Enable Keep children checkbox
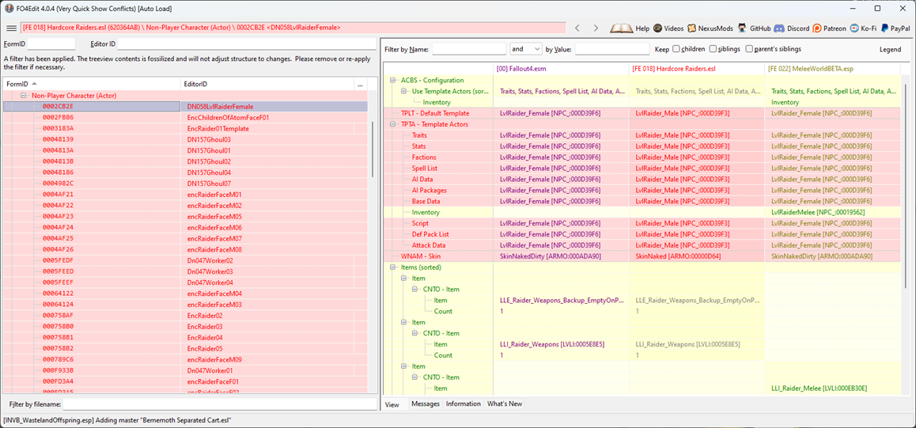 [x=676, y=49]
